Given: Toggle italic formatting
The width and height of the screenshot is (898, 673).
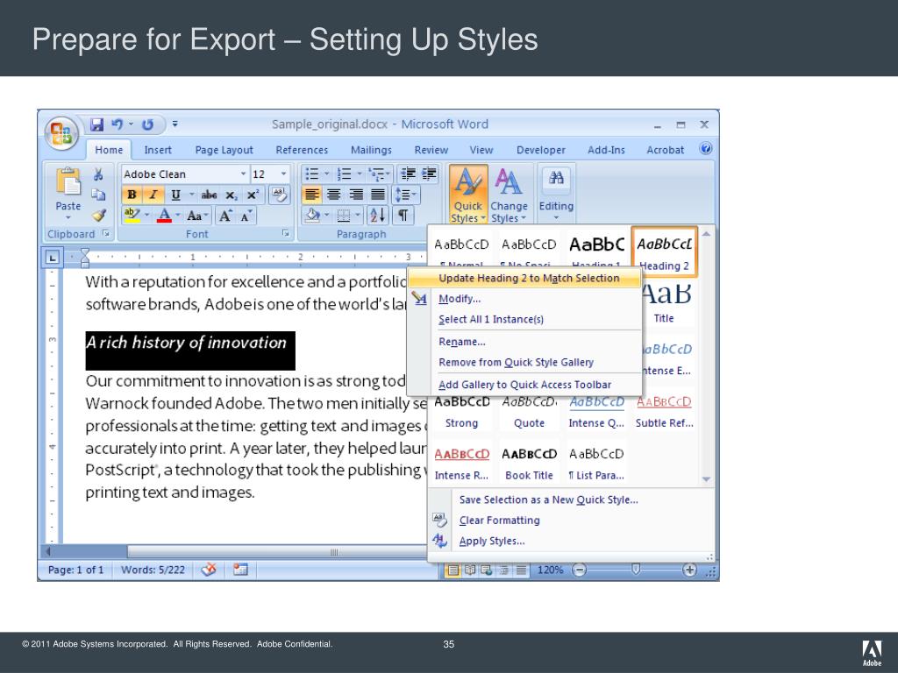Looking at the screenshot, I should coord(153,195).
